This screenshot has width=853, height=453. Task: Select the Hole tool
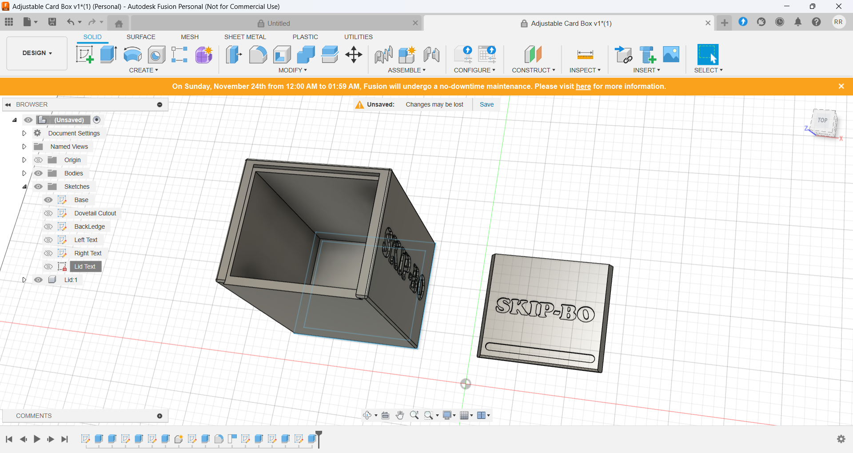[156, 55]
